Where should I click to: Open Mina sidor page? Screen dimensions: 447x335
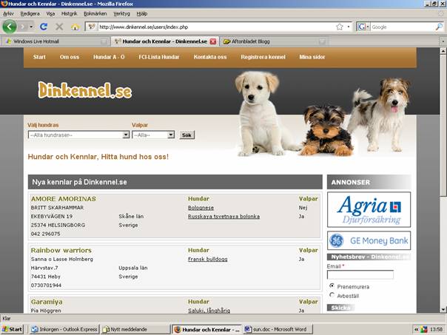[312, 57]
